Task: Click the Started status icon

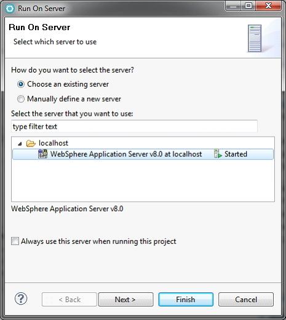Action: click(x=218, y=154)
